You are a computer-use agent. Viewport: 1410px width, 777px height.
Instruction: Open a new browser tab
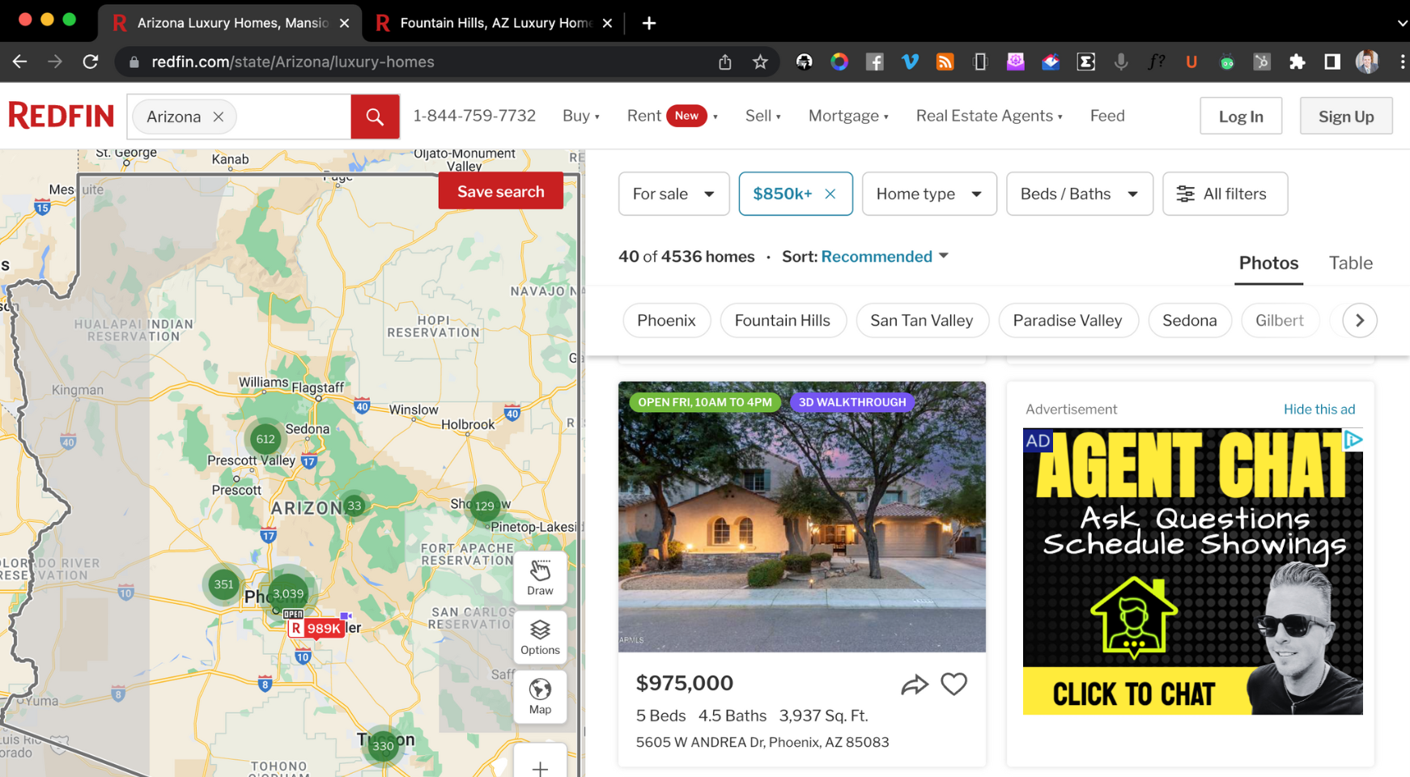649,23
